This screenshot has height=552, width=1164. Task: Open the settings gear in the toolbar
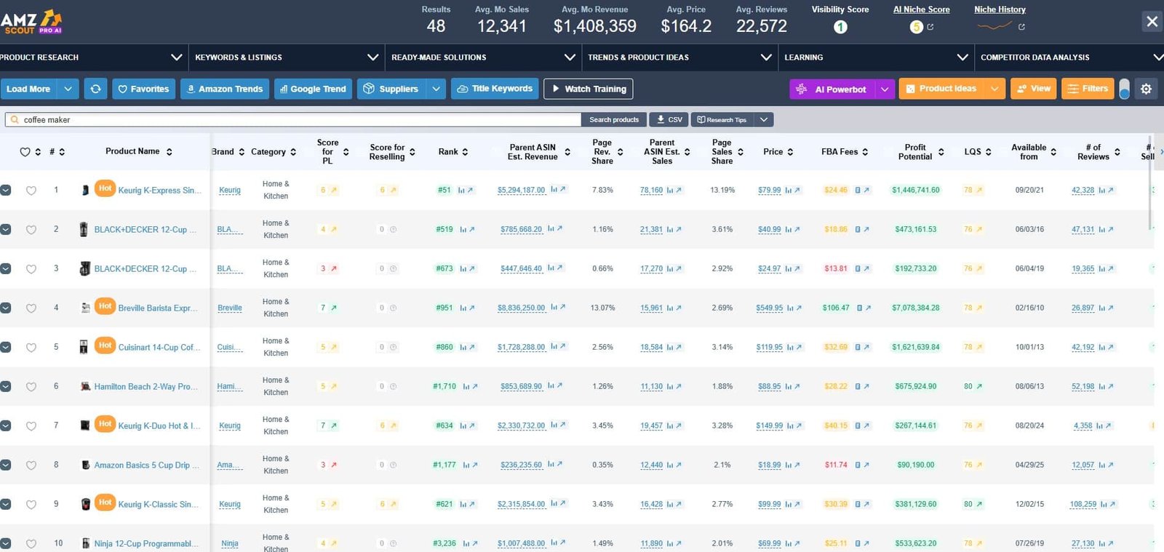[1146, 89]
